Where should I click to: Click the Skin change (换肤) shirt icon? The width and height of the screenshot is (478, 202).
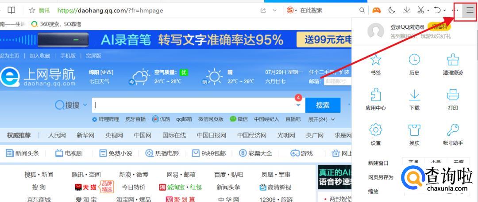[x=414, y=130]
